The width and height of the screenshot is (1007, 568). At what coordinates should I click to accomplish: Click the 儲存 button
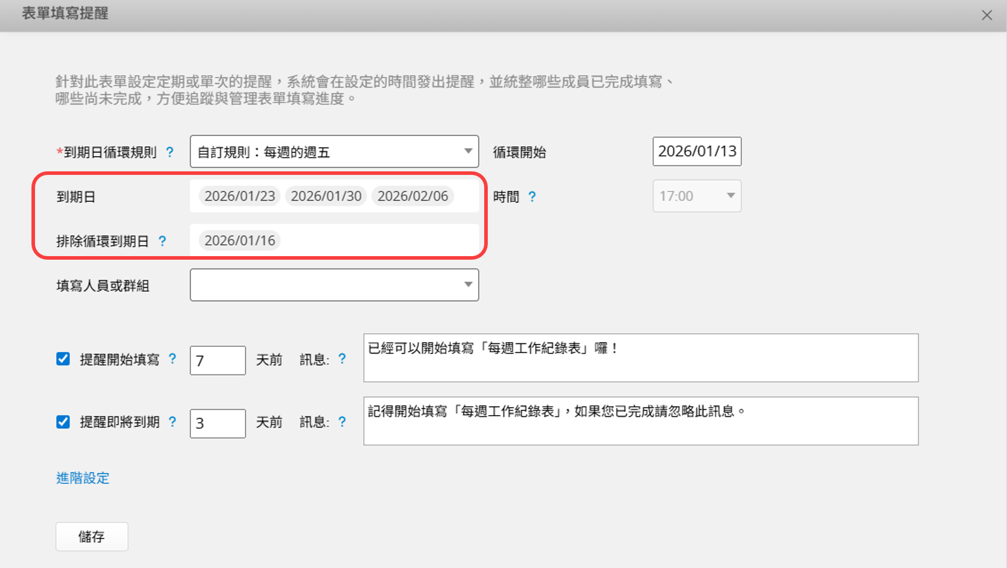coord(91,537)
